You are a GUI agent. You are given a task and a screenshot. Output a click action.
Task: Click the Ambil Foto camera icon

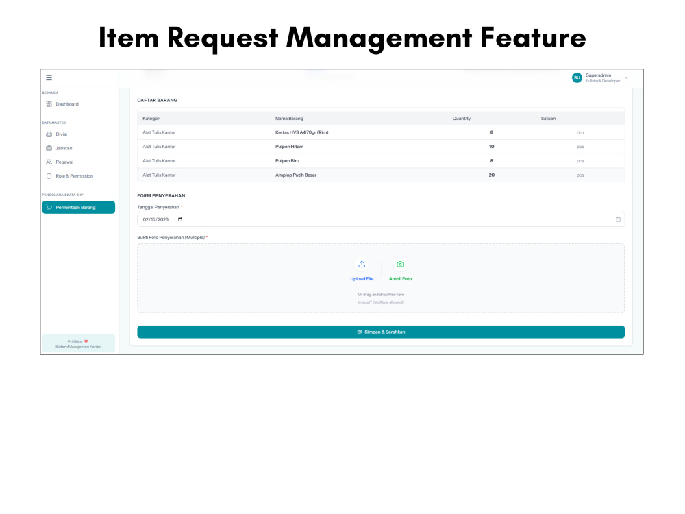pos(400,264)
